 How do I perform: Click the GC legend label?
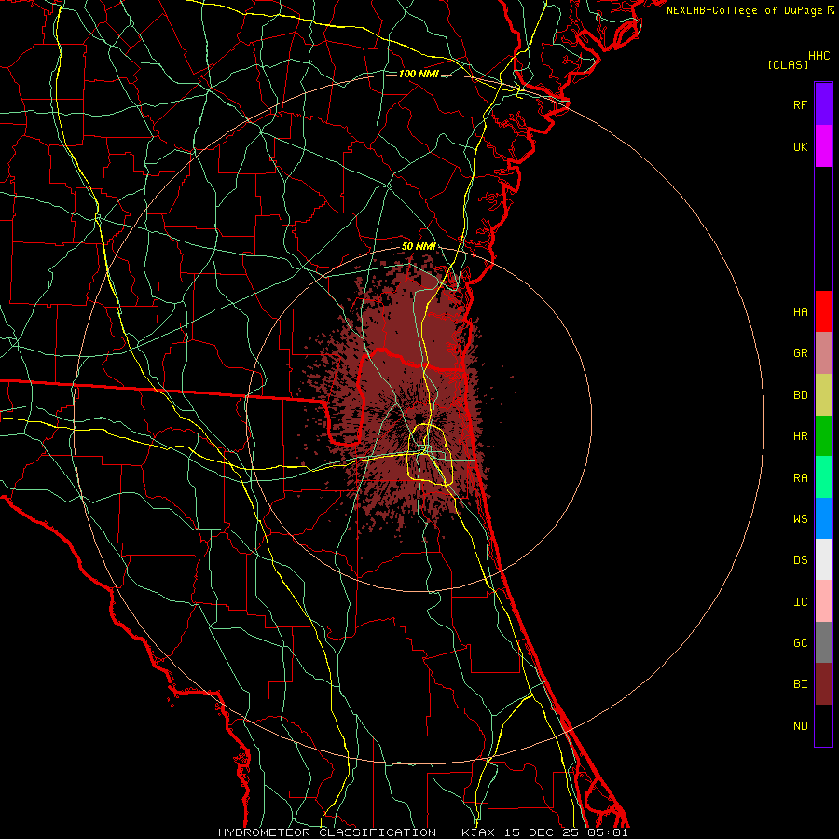tap(800, 642)
